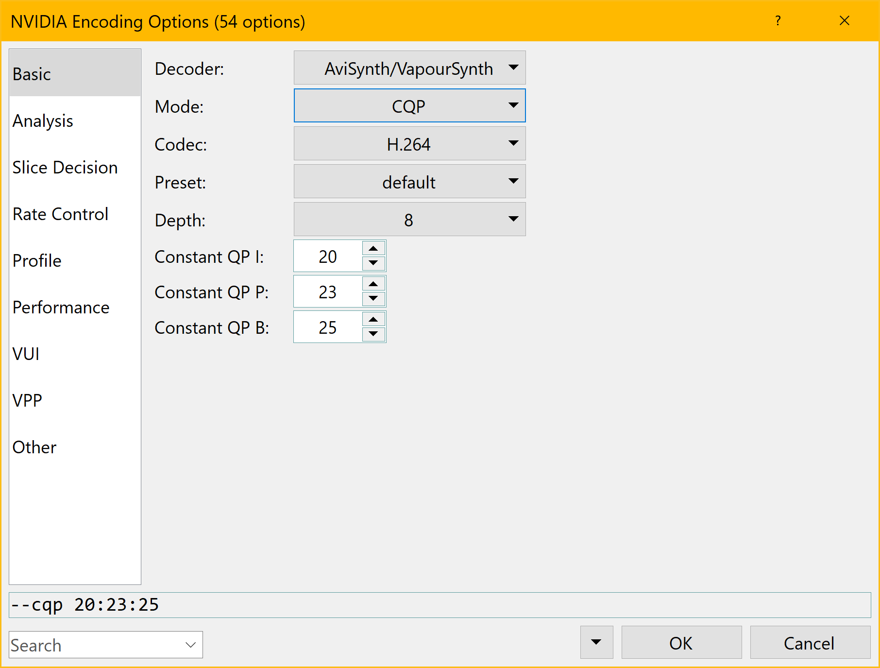
Task: Confirm settings with the OK button
Action: coord(682,642)
